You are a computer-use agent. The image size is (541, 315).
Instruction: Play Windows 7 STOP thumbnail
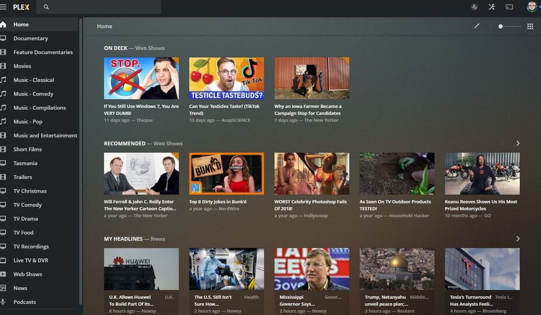click(x=142, y=78)
